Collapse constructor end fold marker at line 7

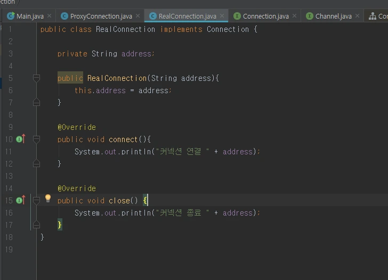click(36, 102)
